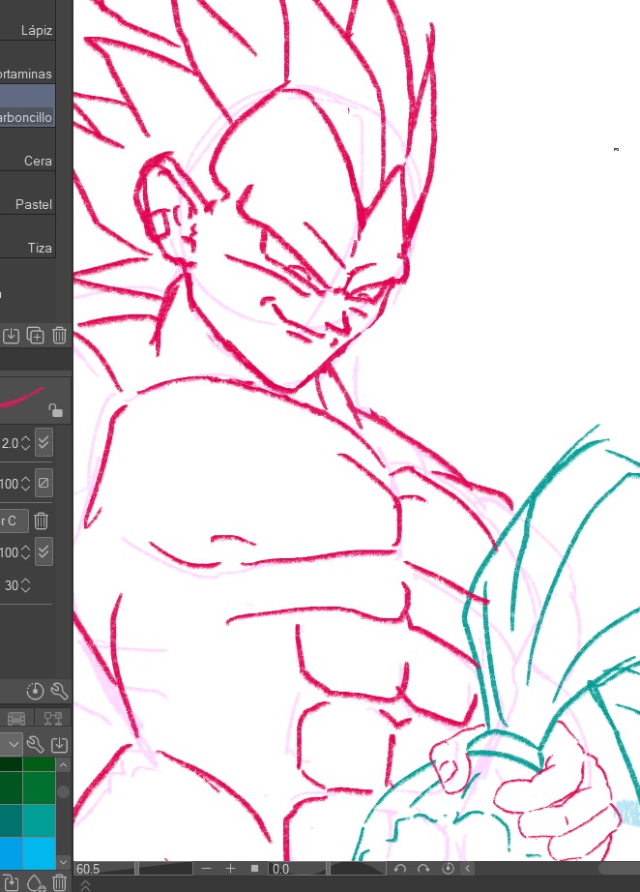Image resolution: width=640 pixels, height=892 pixels.
Task: Pick the bright teal swatch
Action: tap(39, 818)
